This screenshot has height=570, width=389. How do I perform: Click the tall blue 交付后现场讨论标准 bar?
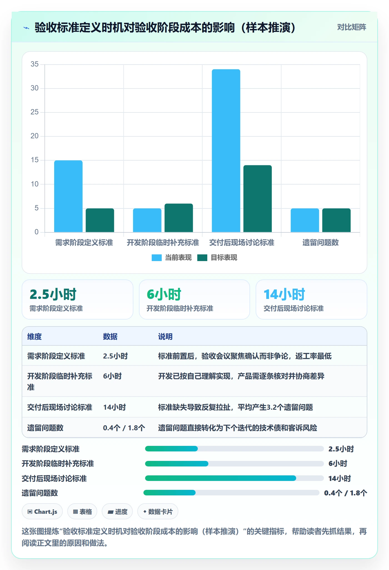pos(226,151)
